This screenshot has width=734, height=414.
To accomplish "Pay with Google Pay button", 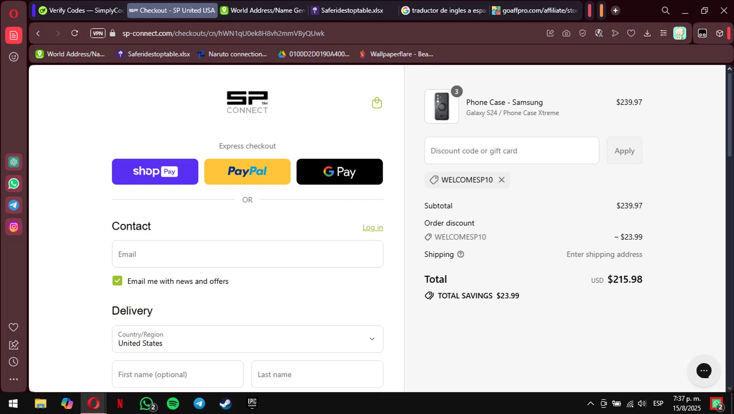I will pos(340,172).
